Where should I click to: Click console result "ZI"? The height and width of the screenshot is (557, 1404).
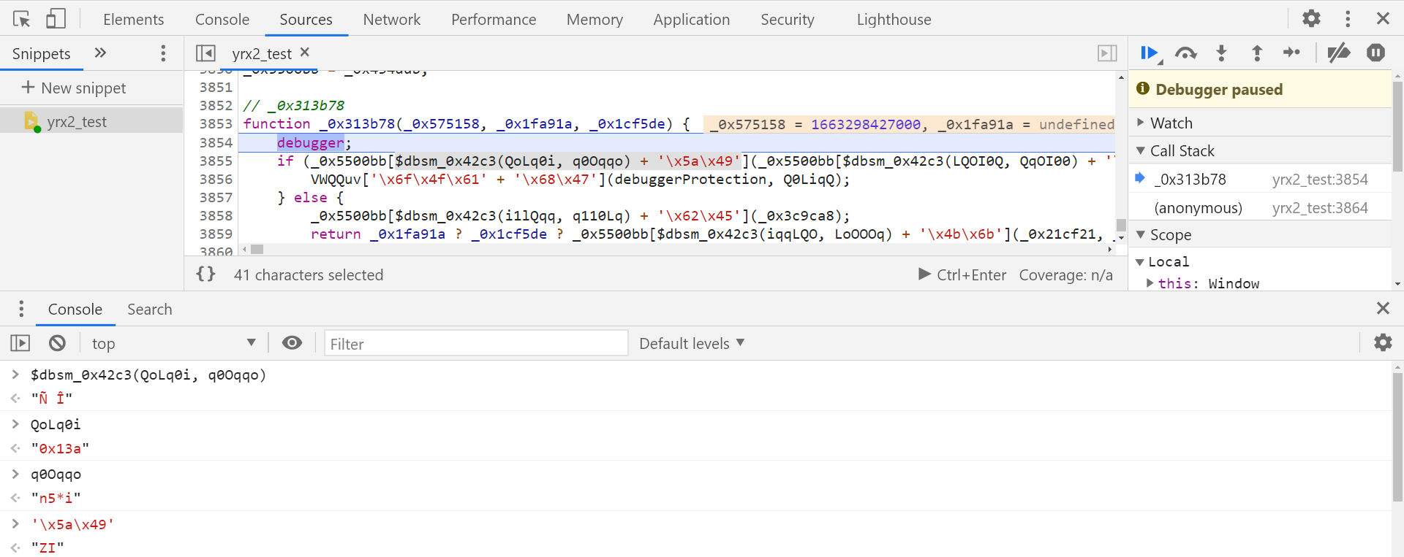point(48,548)
